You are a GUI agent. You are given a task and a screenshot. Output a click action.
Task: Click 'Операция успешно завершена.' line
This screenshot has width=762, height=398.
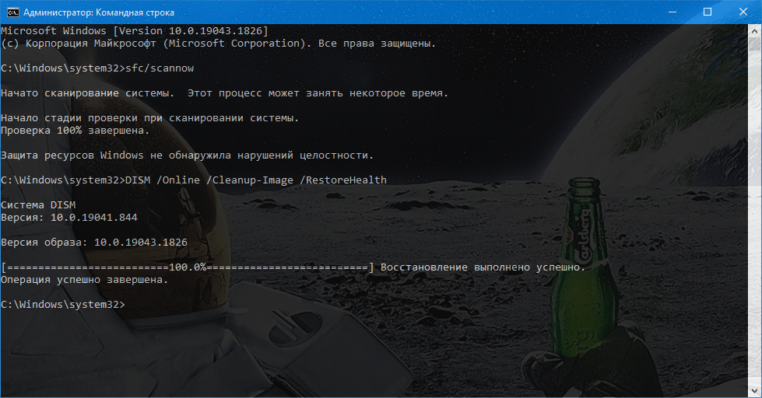coord(84,280)
